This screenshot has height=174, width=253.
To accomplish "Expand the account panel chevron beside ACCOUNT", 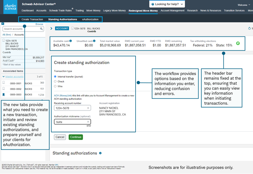I will (x=51, y=29).
